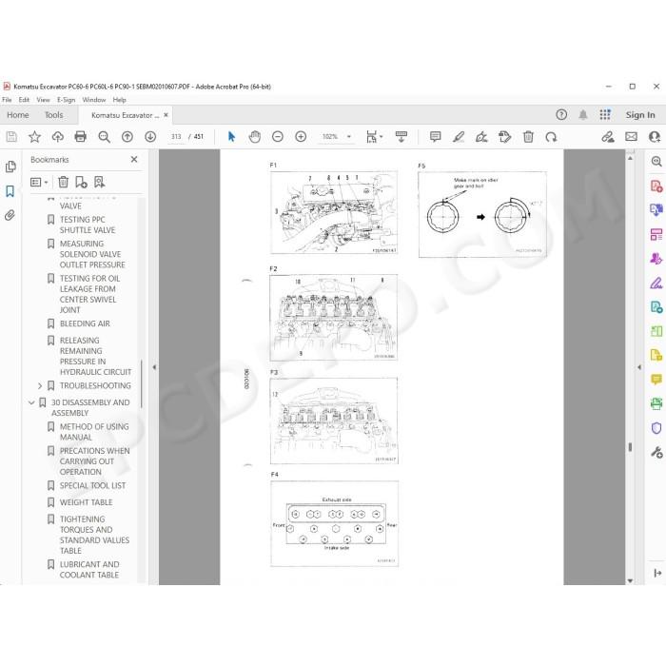Screen dimensions: 666x666
Task: Select the highlighter pen tool
Action: point(459,136)
